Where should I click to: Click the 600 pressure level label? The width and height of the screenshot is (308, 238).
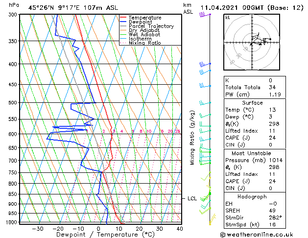tap(14, 134)
